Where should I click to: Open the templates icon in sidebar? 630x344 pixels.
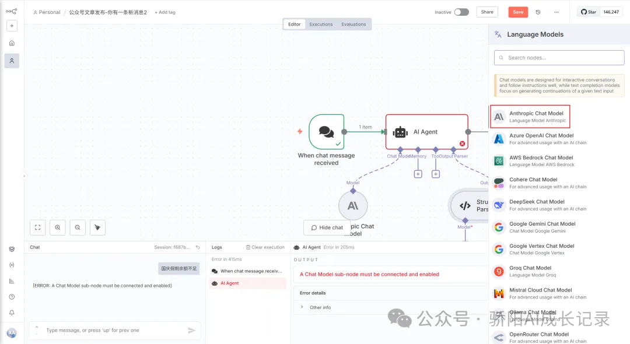pyautogui.click(x=12, y=250)
